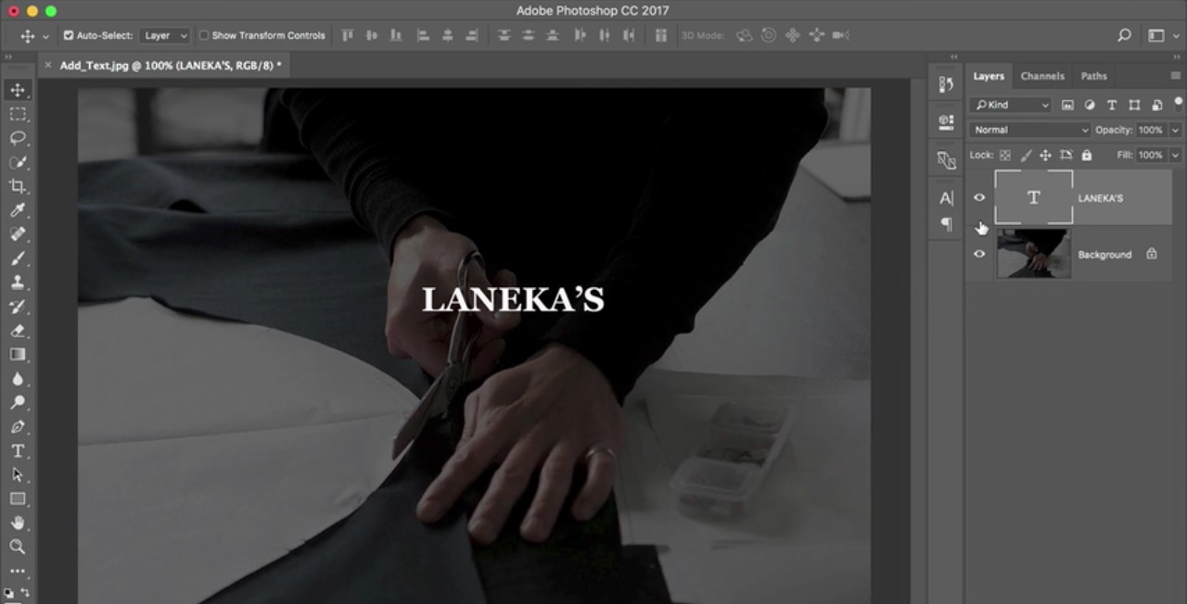This screenshot has width=1187, height=604.
Task: Select the Rectangular Marquee tool
Action: (18, 114)
